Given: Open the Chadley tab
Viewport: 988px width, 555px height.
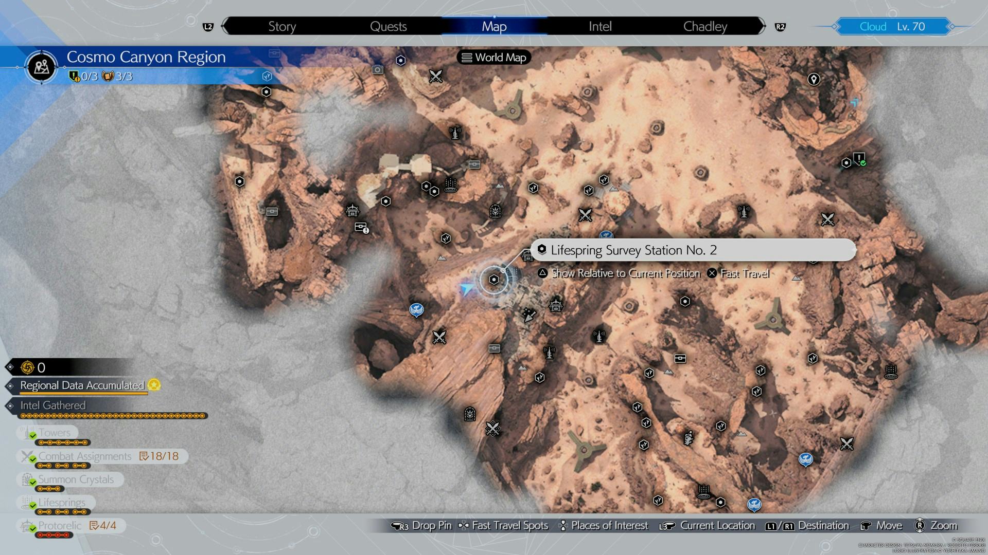Looking at the screenshot, I should (x=705, y=26).
